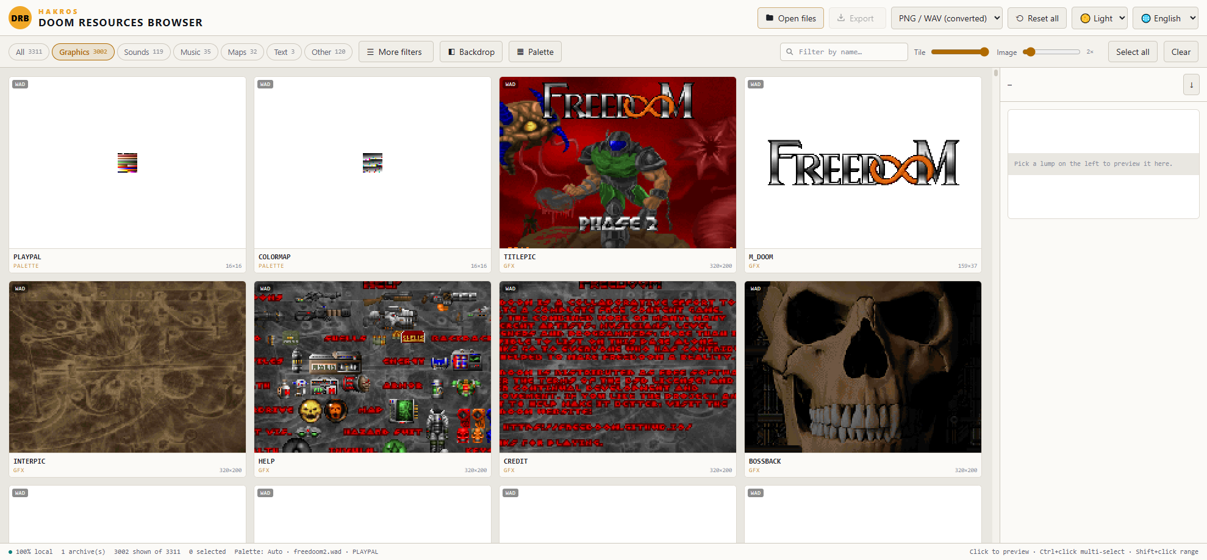
Task: Click the '3002 shown of 3311' status entry
Action: click(x=147, y=551)
